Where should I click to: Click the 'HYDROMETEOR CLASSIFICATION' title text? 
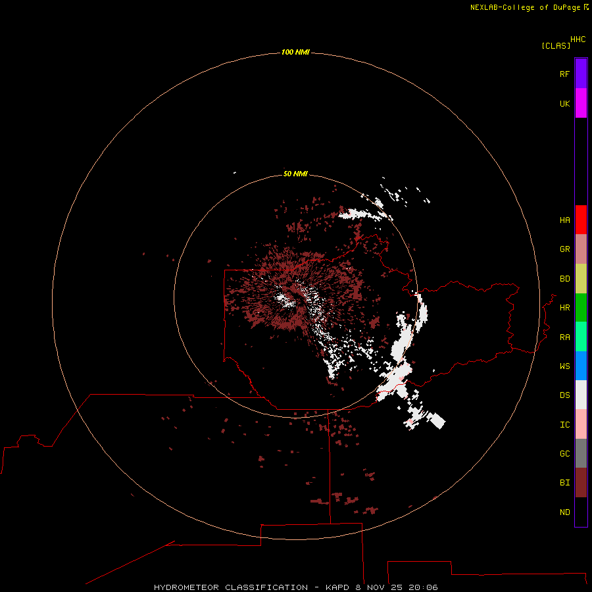231,587
